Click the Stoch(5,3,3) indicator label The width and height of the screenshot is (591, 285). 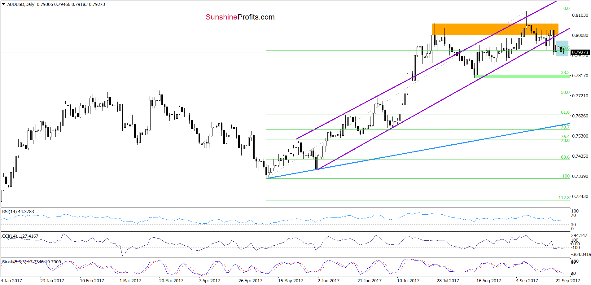[x=32, y=262]
